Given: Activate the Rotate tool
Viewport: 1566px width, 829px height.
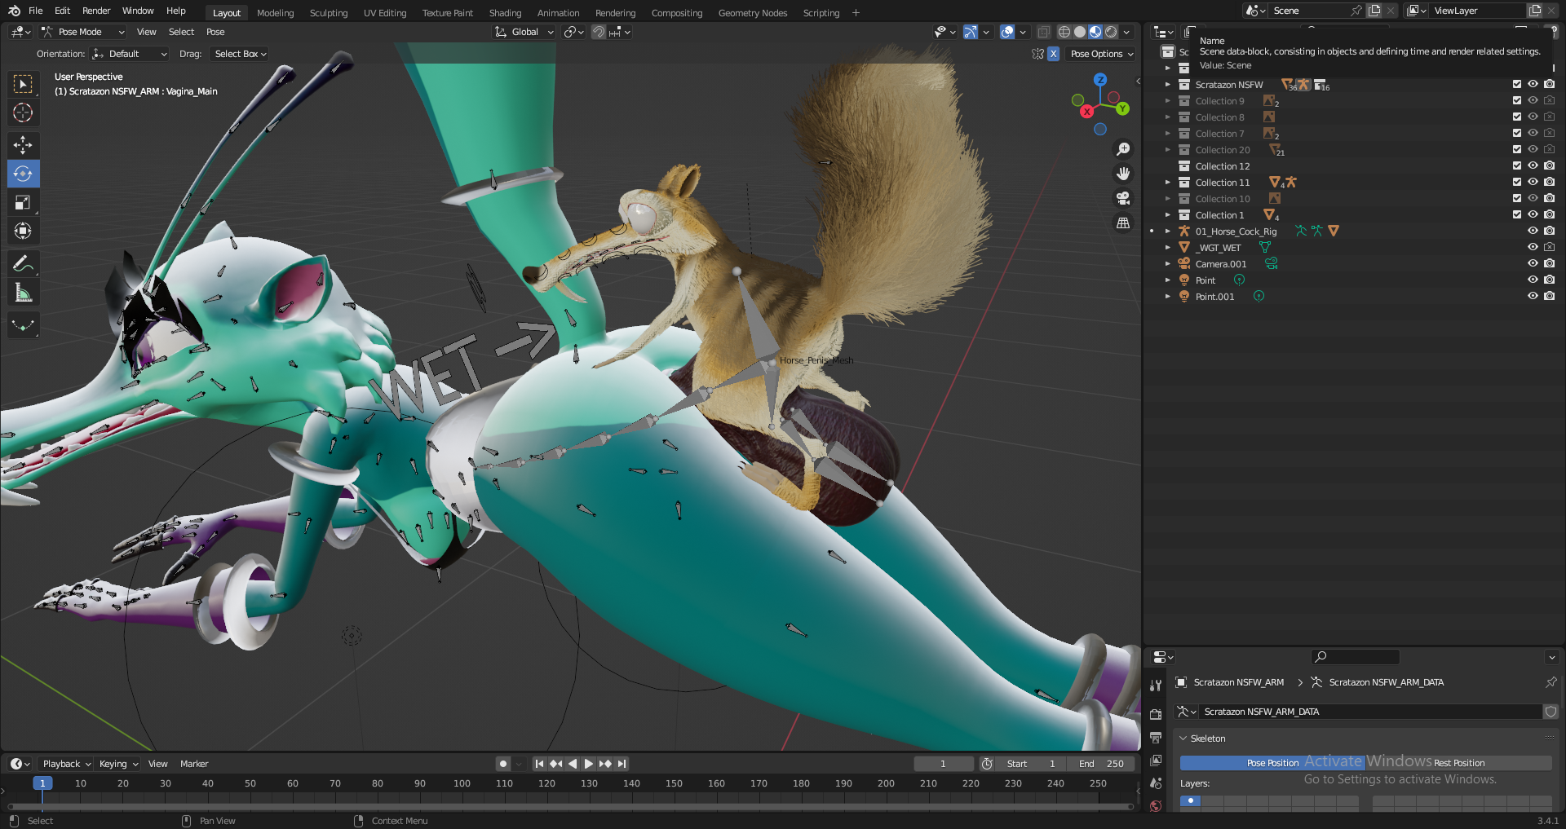Looking at the screenshot, I should coord(23,174).
